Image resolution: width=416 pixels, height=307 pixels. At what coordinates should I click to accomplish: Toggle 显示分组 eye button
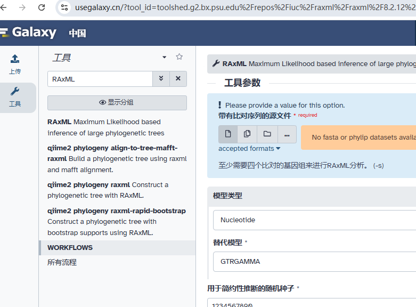tap(117, 102)
